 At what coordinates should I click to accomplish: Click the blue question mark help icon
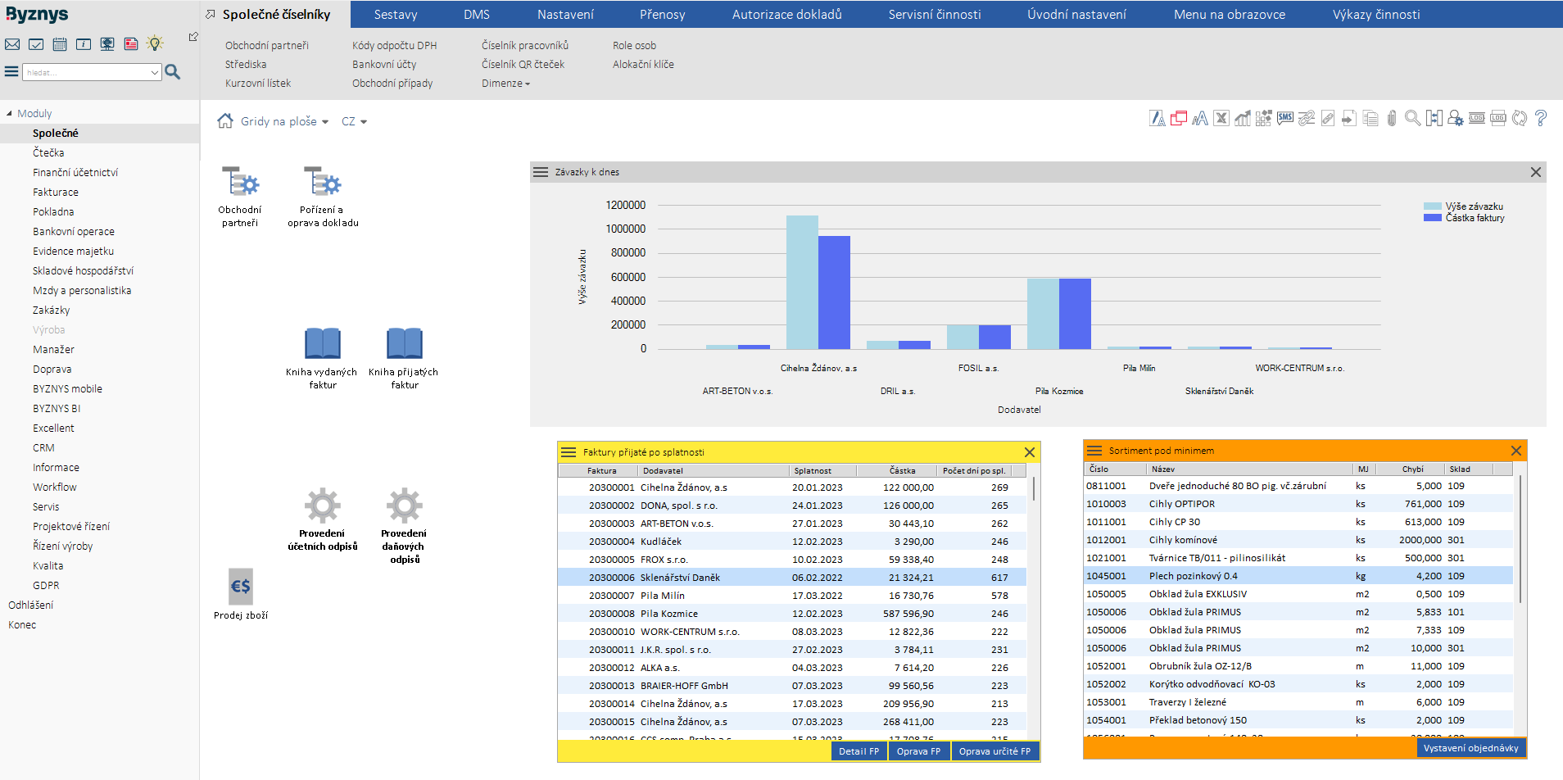click(x=1541, y=118)
